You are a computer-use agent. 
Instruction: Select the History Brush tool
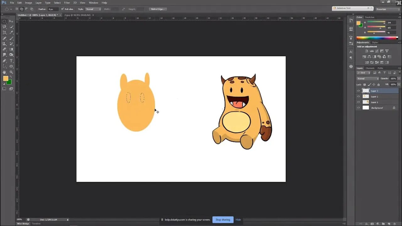(11, 44)
